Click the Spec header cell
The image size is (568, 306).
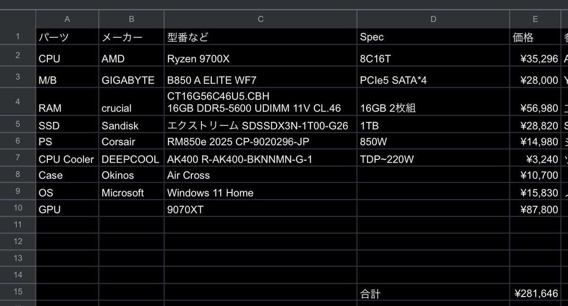[433, 36]
